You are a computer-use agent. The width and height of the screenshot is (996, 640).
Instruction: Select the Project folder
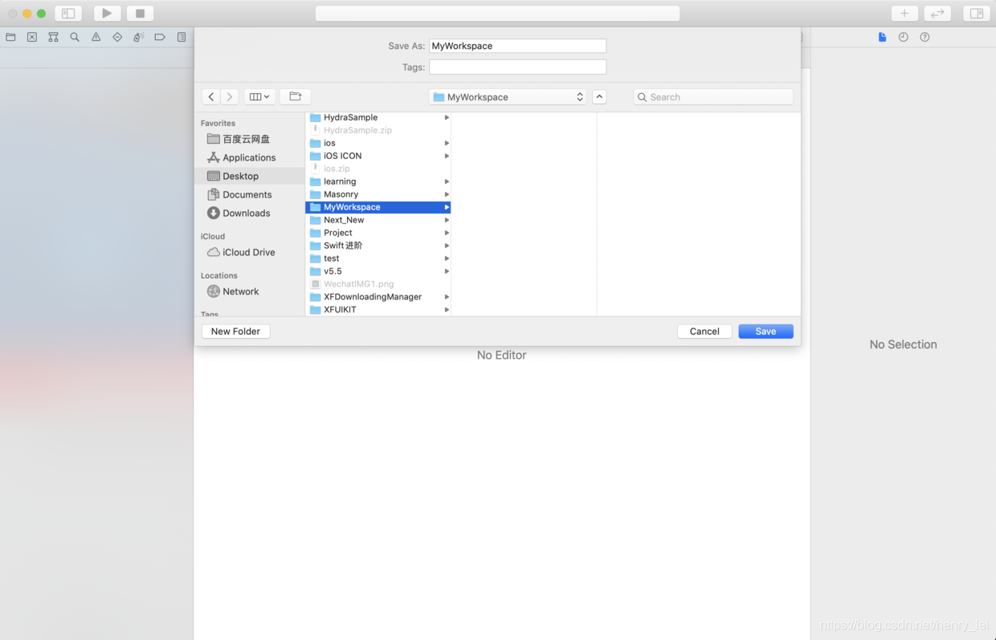pos(378,233)
